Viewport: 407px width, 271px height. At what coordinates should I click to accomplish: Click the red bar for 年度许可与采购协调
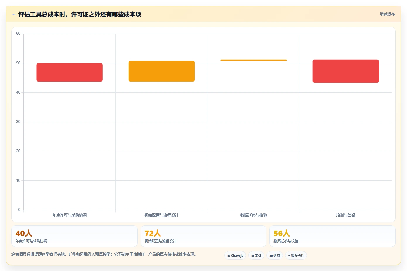coord(70,72)
